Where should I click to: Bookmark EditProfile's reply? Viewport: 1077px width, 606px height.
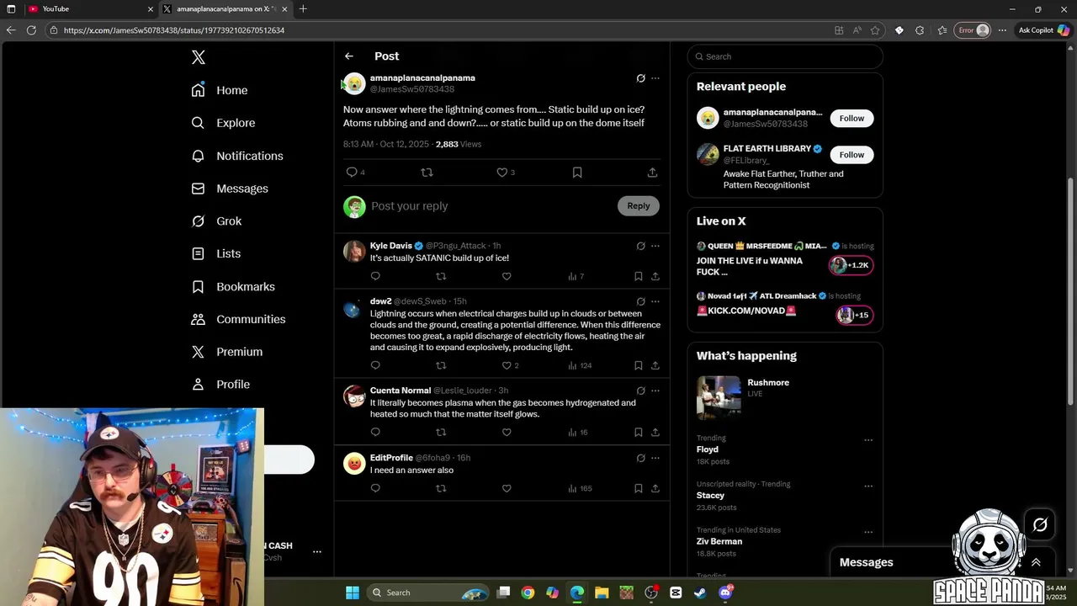click(x=639, y=488)
